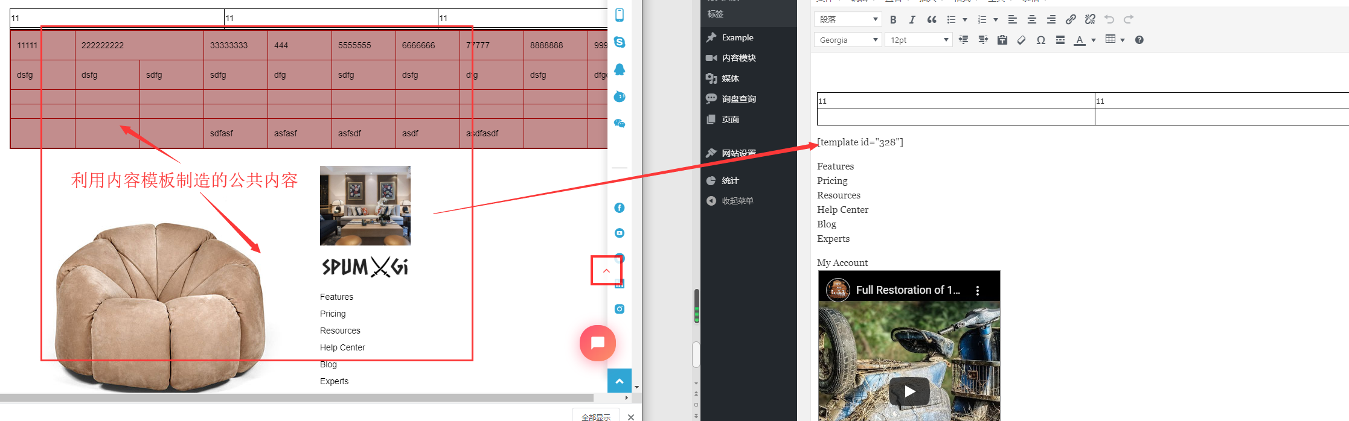Open the Georgia font family dropdown

click(x=848, y=40)
